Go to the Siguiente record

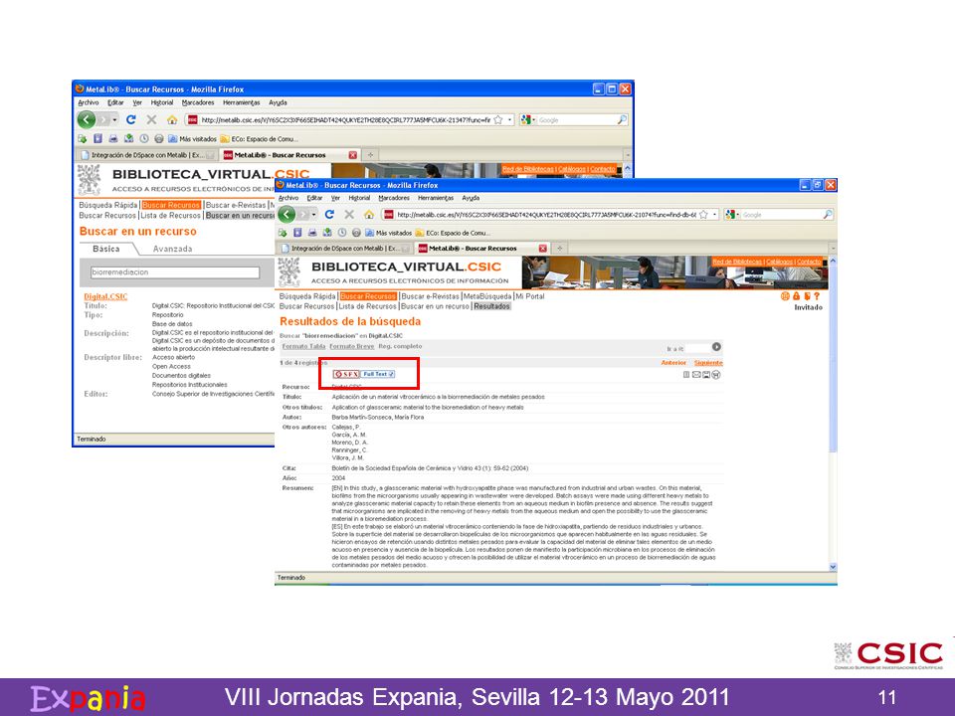tap(708, 363)
